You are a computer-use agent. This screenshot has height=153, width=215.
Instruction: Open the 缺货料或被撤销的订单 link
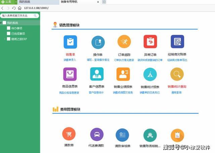(x=150, y=60)
